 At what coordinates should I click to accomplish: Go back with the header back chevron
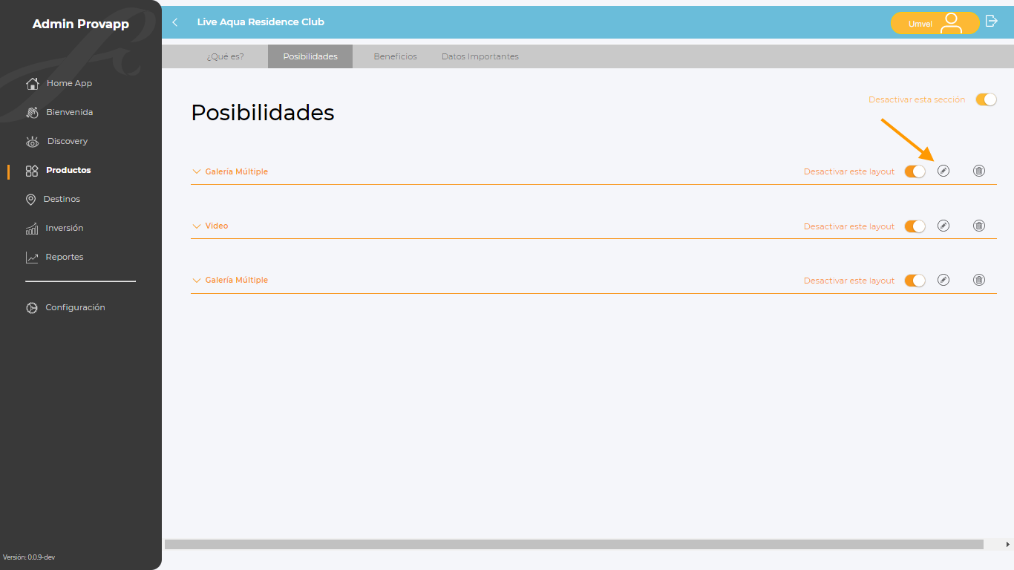click(x=175, y=22)
